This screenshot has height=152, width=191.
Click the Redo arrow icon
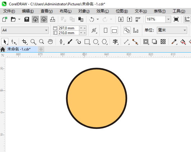point(105,19)
